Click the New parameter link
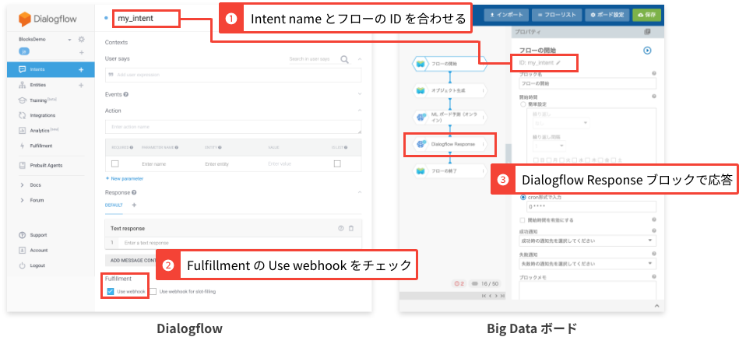Screen dimensions: 739x337 coord(125,179)
